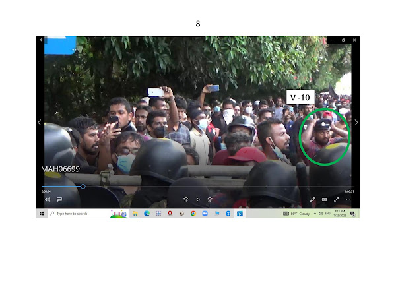Screen dimensions: 396x306
Task: Minimize the video player window
Action: pyautogui.click(x=333, y=40)
